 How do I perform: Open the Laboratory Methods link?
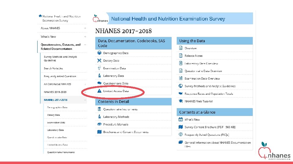click(x=116, y=117)
